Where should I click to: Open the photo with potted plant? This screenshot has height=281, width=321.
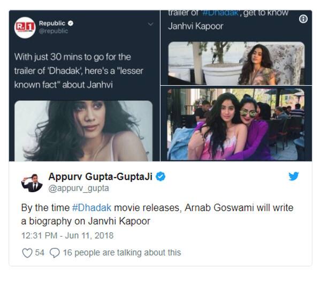pos(236,63)
